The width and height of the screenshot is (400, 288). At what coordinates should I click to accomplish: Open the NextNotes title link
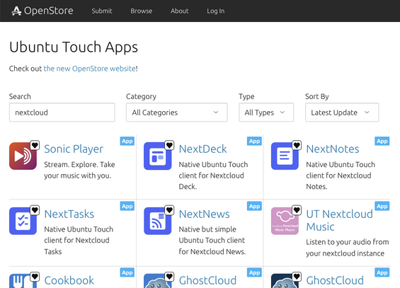(333, 149)
